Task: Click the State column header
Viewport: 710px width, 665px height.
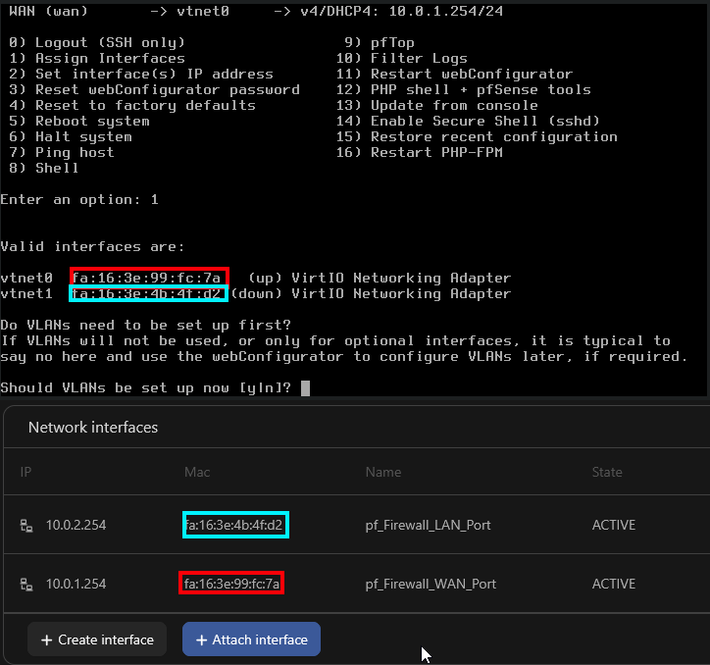Action: point(607,472)
